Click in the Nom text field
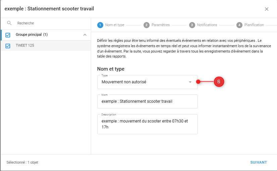 (x=147, y=101)
